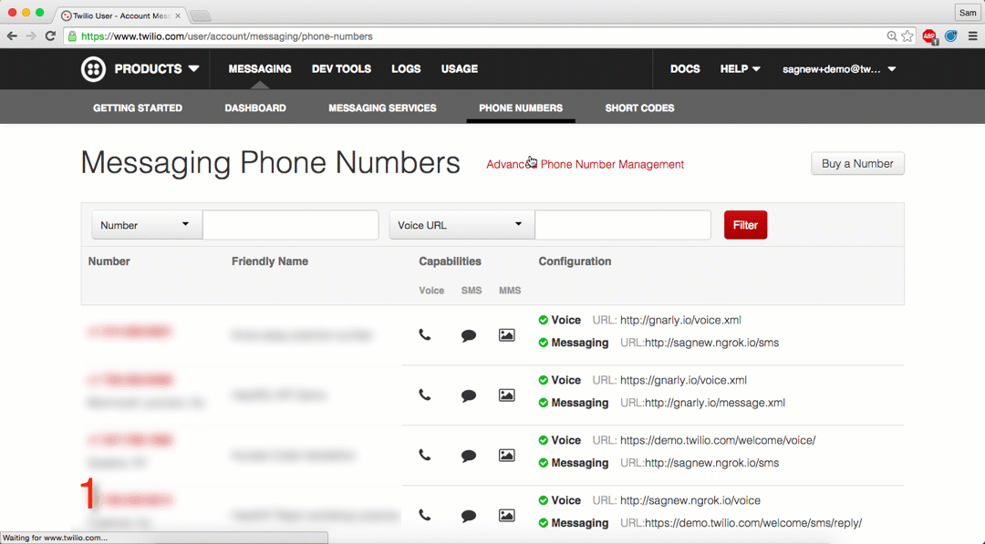Click the Twilio logo icon
Viewport: 985px width, 544px height.
[93, 69]
